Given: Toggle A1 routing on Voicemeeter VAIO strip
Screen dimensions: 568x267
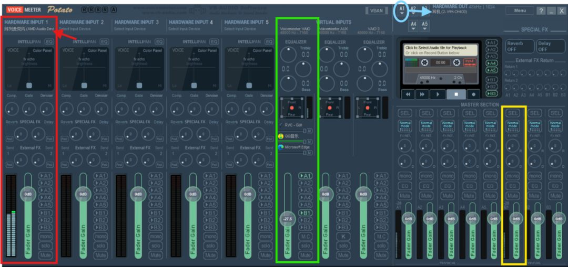Looking at the screenshot, I should pyautogui.click(x=305, y=176).
